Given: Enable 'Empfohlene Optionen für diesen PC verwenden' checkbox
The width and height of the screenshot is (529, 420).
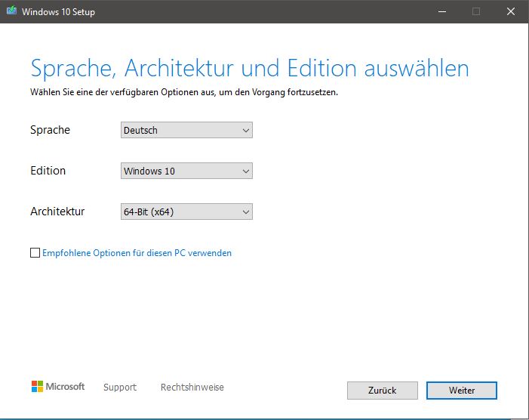Looking at the screenshot, I should coord(35,253).
